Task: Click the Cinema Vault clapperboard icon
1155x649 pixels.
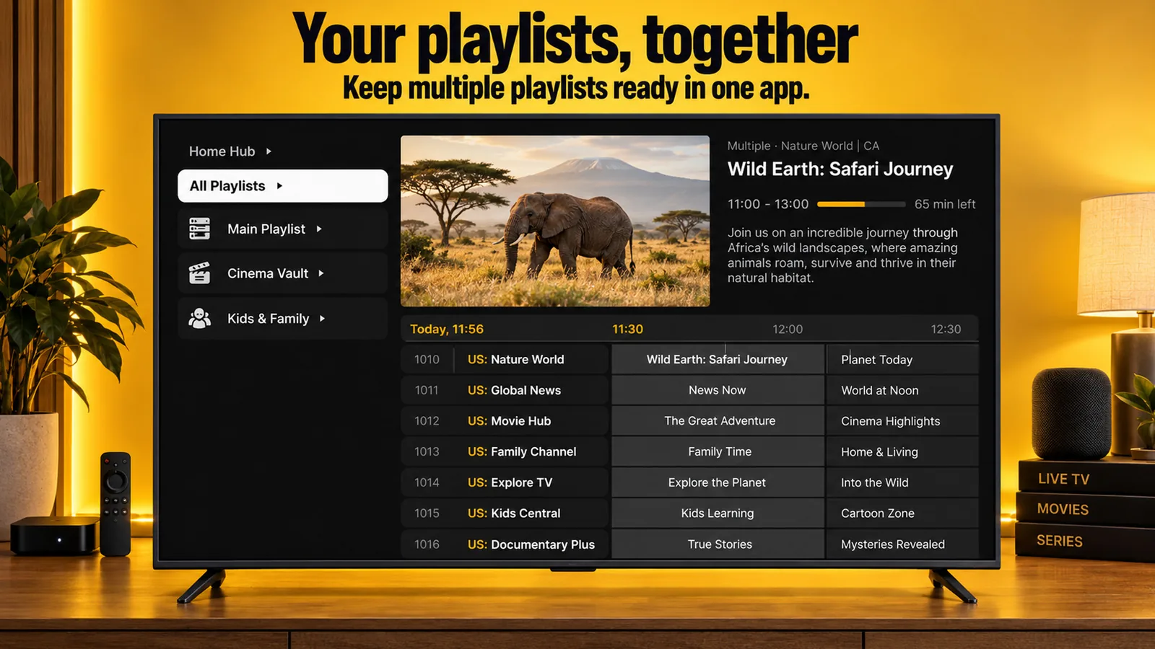Action: point(199,273)
